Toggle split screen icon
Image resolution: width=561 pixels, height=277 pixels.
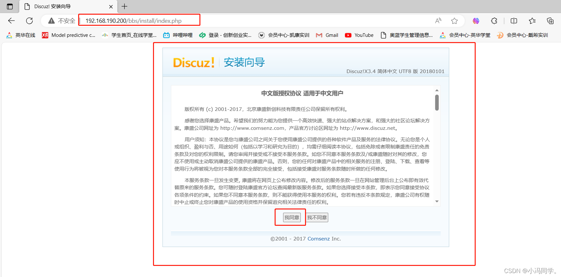point(514,21)
